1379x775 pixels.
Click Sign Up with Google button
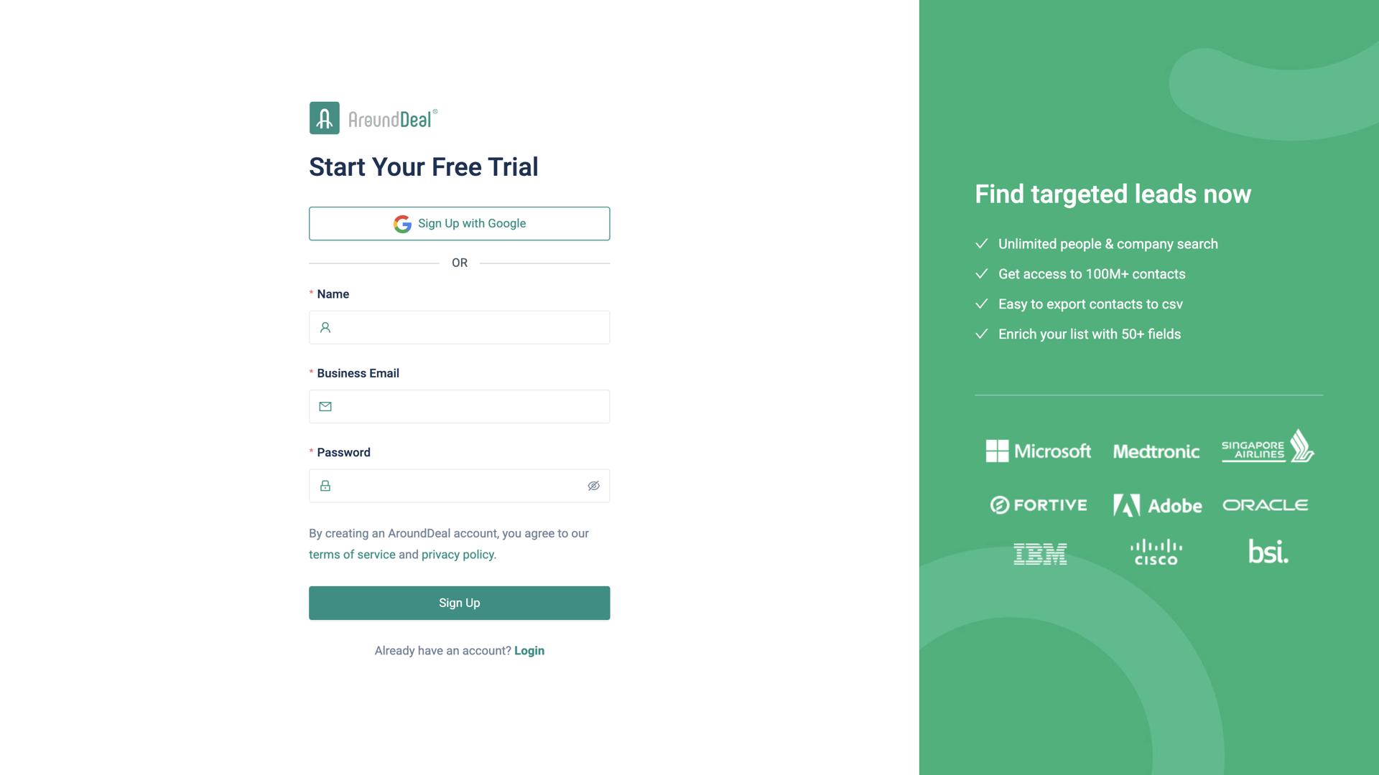(x=460, y=224)
